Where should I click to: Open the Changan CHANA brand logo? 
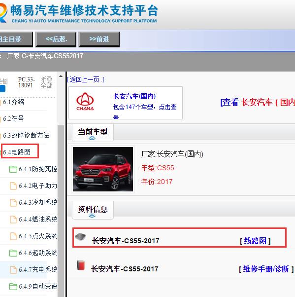(85, 102)
